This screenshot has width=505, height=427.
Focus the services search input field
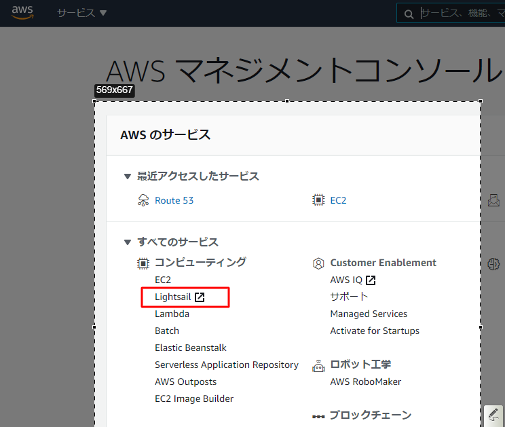[x=462, y=14]
